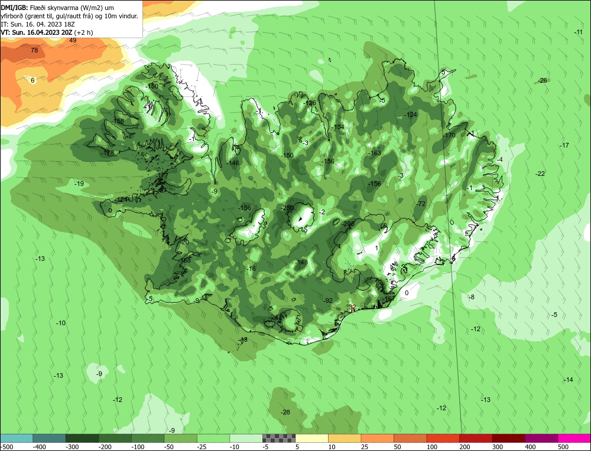Click the '-8' value off the southeast coast
This screenshot has height=451, width=591.
471,297
